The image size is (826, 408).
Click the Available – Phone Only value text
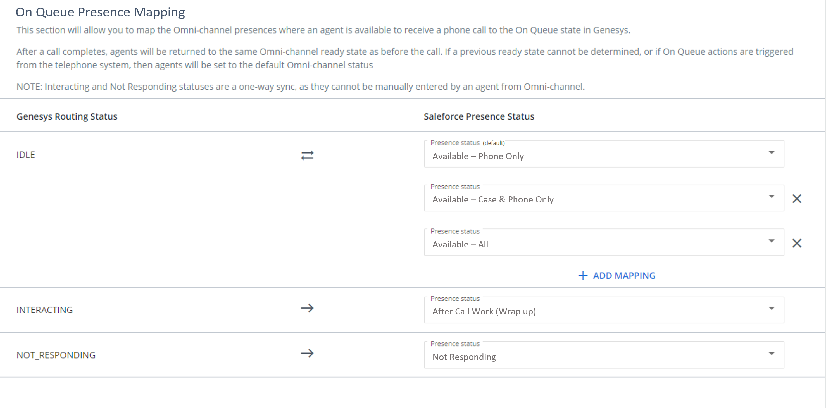478,156
